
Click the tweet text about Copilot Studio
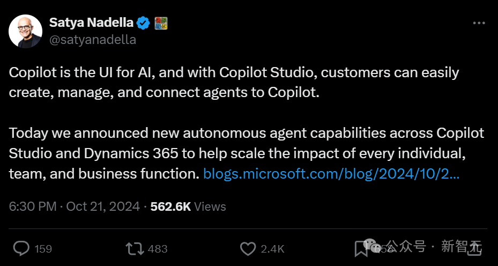click(234, 82)
